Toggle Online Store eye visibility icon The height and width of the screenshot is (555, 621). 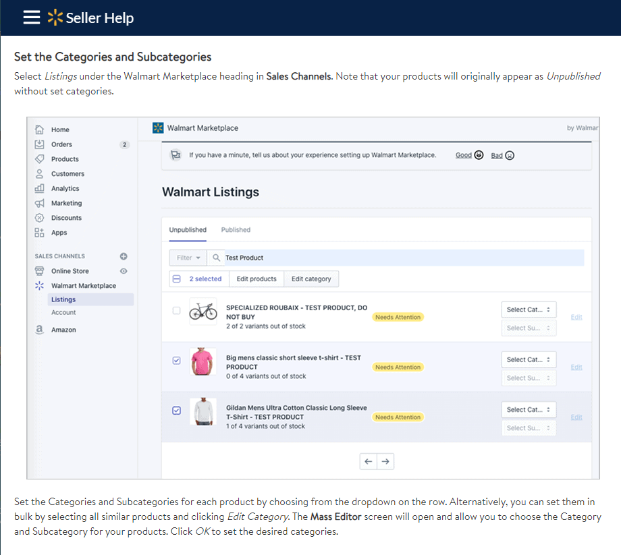click(x=124, y=271)
